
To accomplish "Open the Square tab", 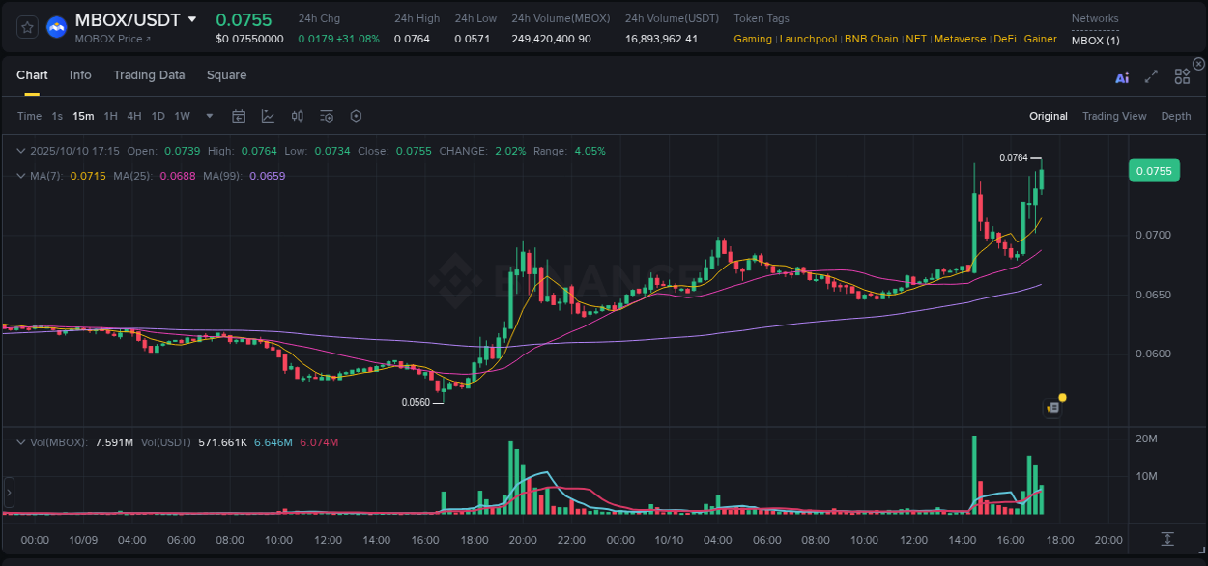I will tap(226, 74).
